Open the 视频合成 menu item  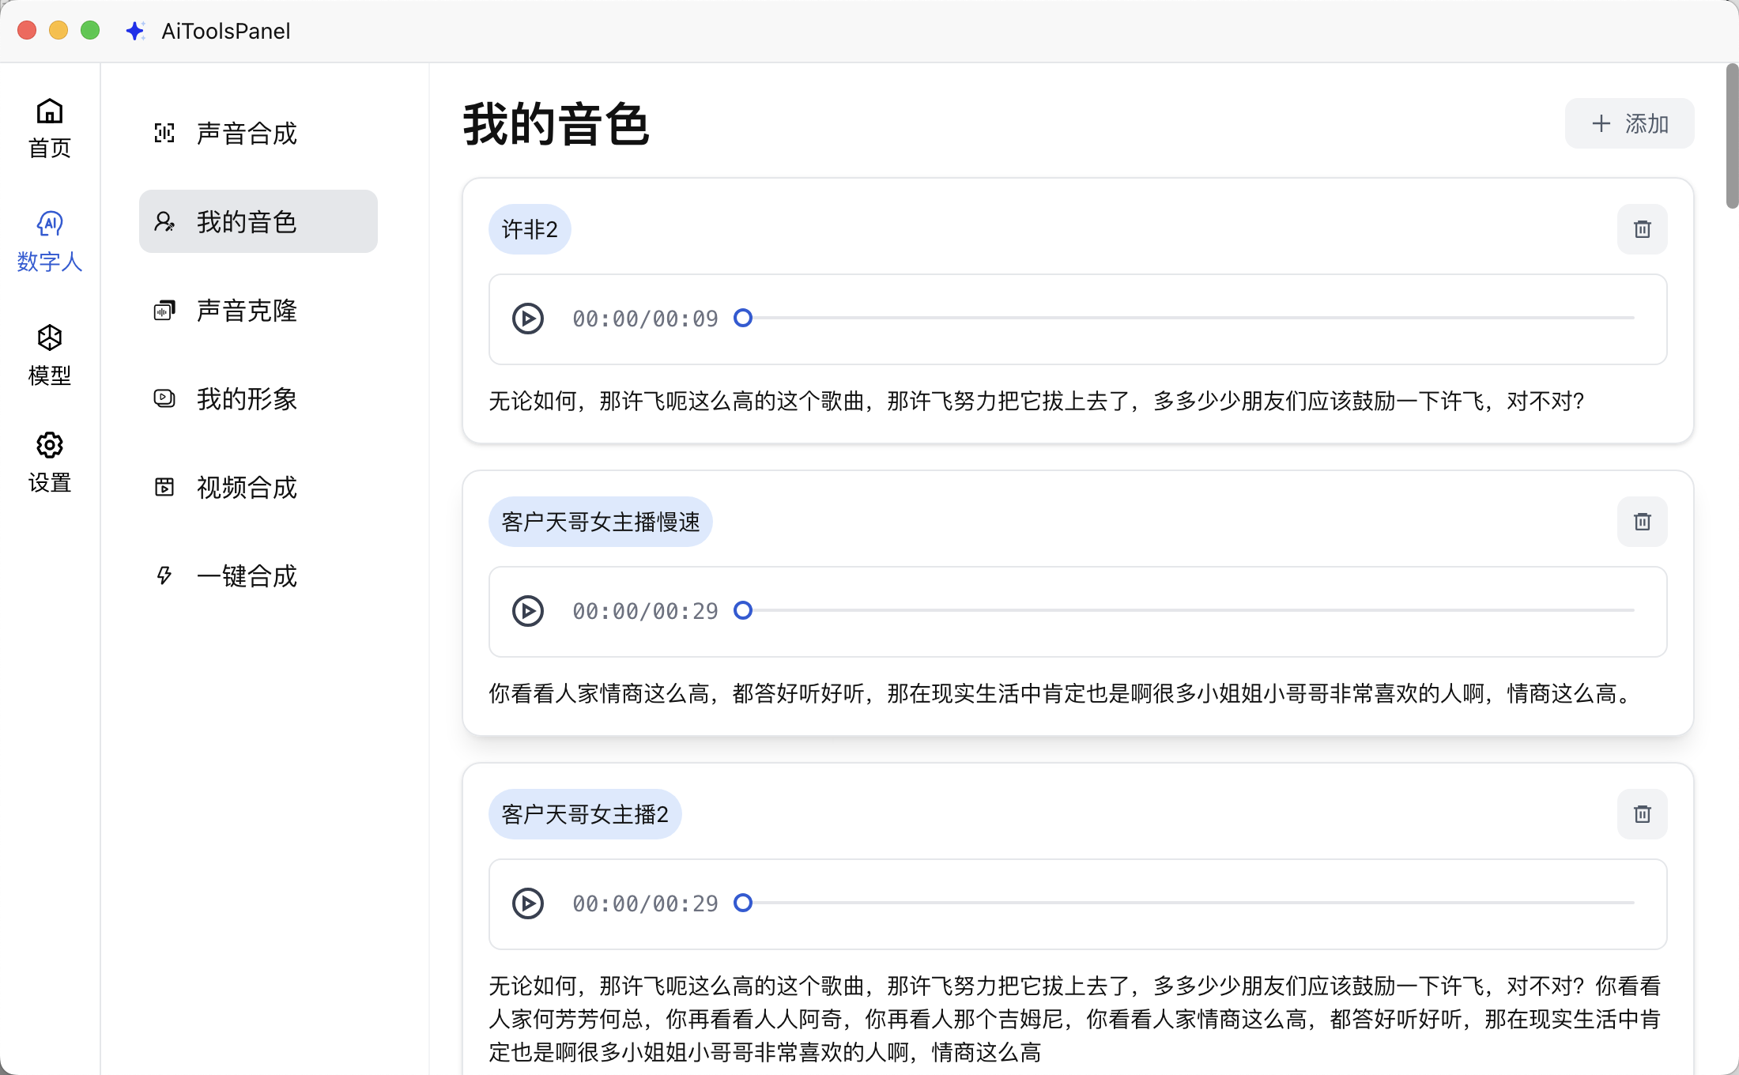tap(258, 487)
